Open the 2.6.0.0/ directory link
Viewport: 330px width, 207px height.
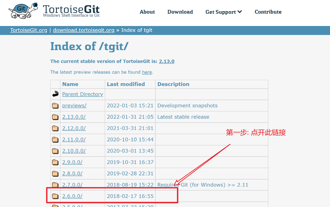coord(72,196)
